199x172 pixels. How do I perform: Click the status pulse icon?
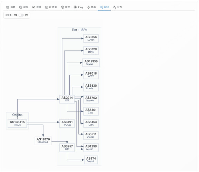115,7
